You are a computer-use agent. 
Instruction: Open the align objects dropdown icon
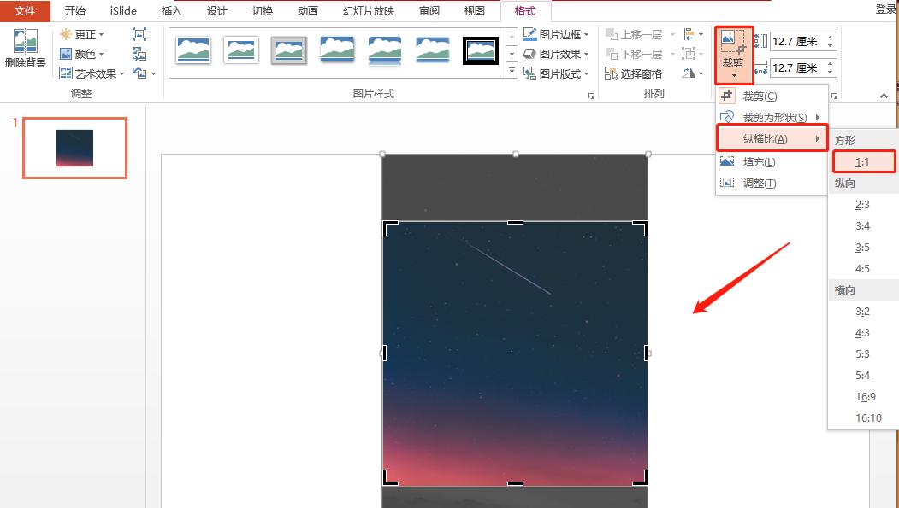692,34
